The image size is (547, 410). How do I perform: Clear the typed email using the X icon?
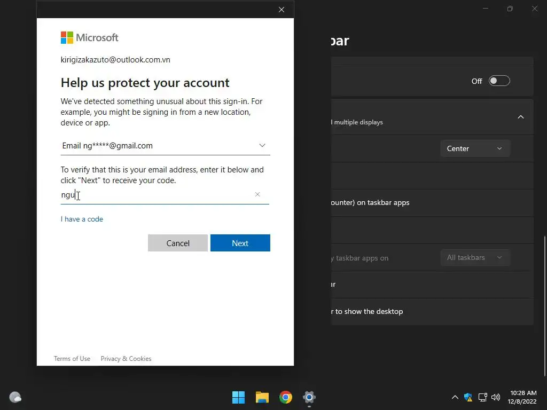(257, 194)
